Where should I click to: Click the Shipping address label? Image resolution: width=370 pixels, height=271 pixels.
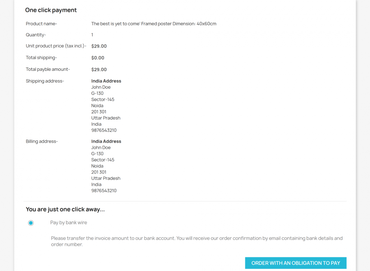45,81
